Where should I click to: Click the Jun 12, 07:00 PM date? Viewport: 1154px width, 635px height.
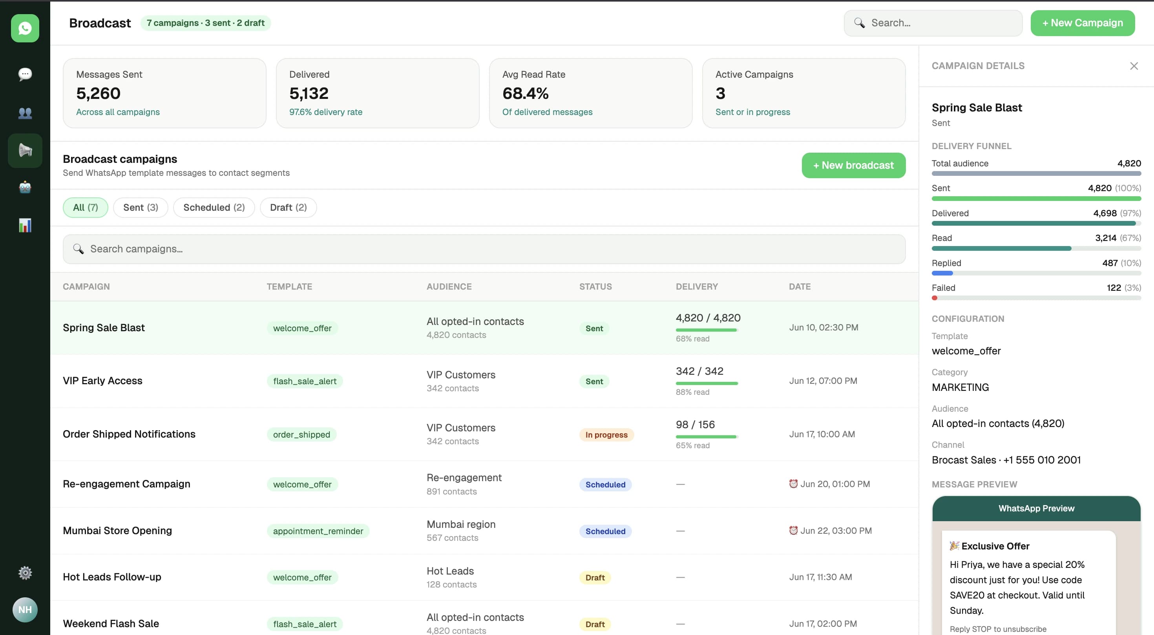point(823,381)
